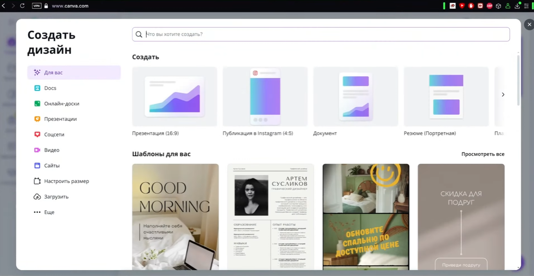Click 'Резюме (Портретная)' label text

point(430,133)
